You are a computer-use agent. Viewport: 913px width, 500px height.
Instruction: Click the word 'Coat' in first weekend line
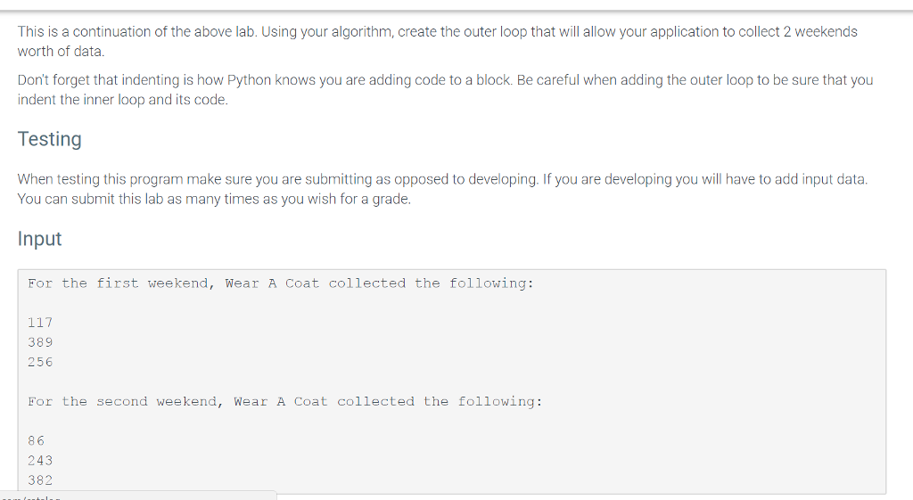coord(301,283)
